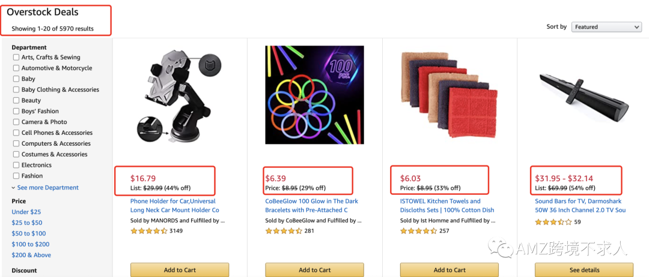Enable the Electronics department filter
This screenshot has width=649, height=277.
(16, 165)
